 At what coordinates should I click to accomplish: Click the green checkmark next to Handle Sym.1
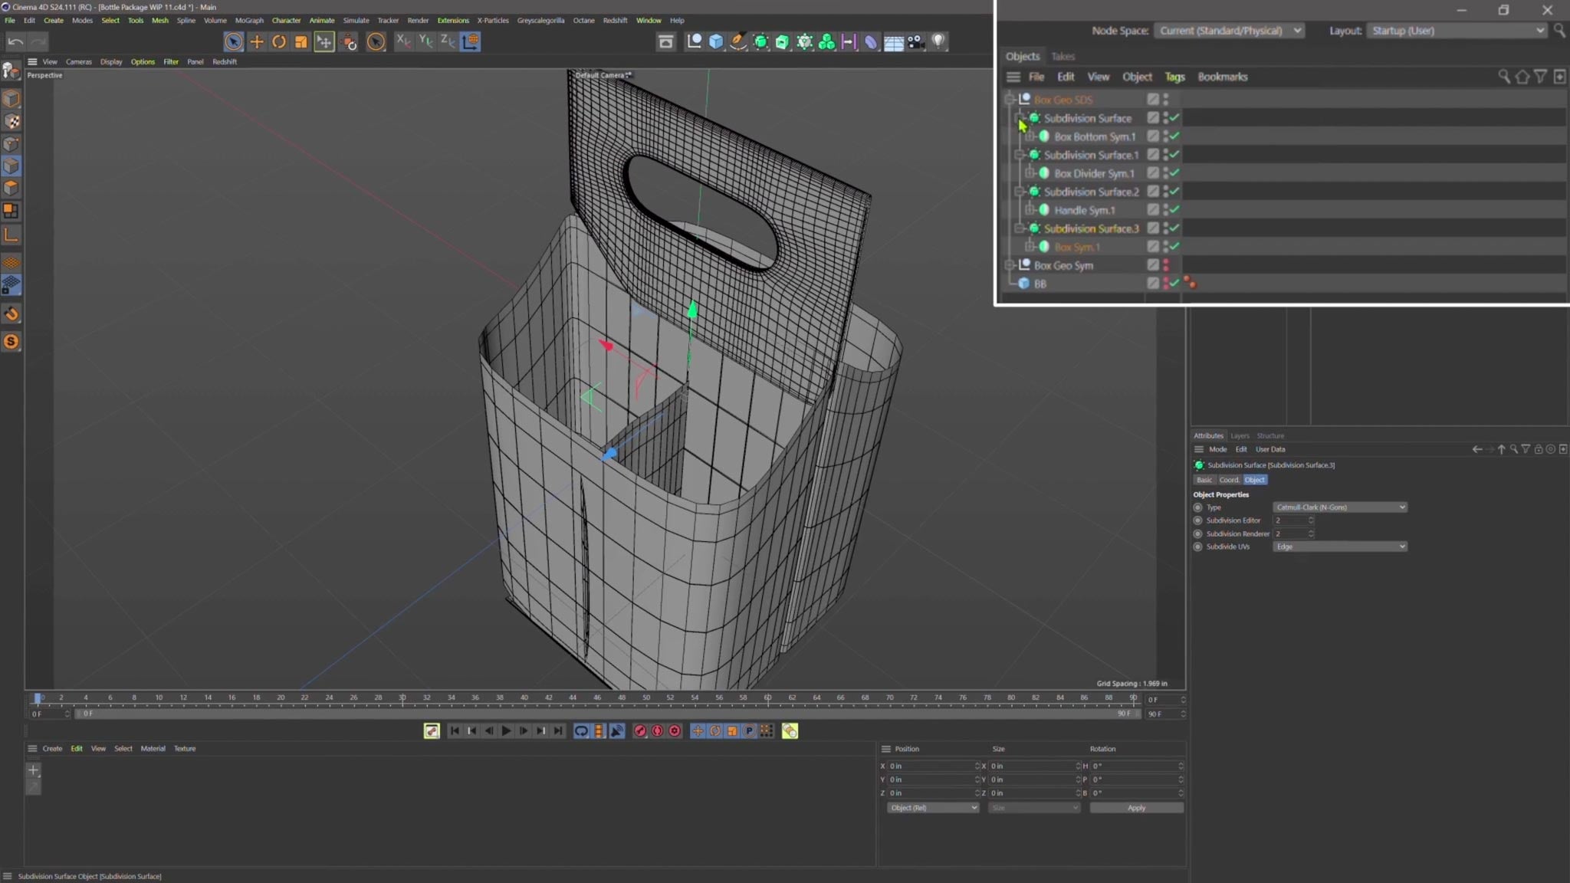pos(1172,209)
